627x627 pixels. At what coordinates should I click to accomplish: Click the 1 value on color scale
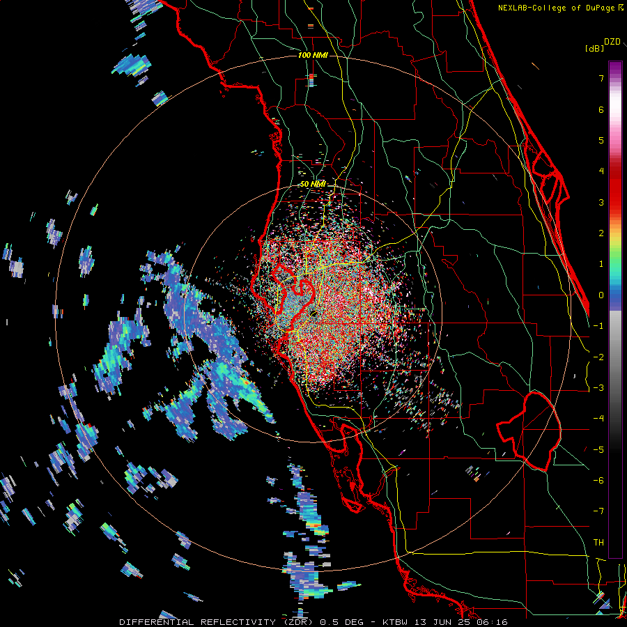tap(601, 264)
